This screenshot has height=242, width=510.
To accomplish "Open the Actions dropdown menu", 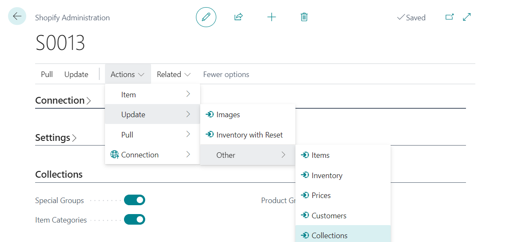I will tap(128, 74).
